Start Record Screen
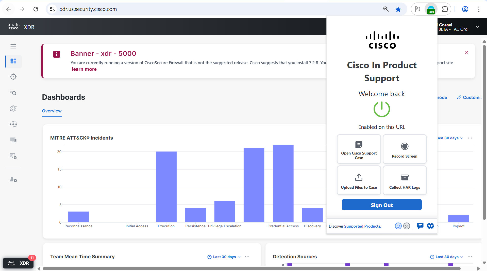 click(405, 149)
